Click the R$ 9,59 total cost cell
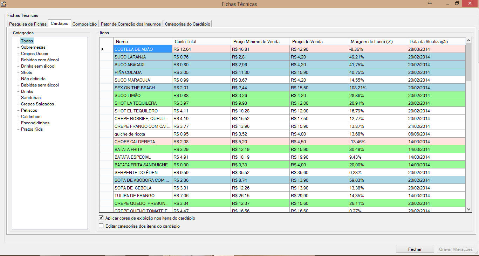The width and height of the screenshot is (479, 256). pos(201,173)
